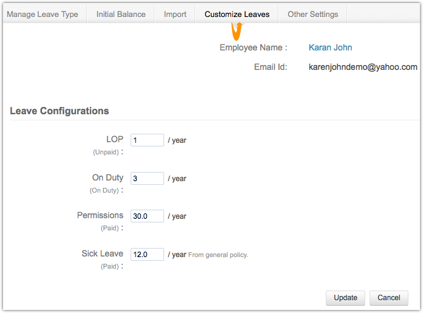Cancel the leave customization
This screenshot has height=313, width=423.
click(x=388, y=298)
